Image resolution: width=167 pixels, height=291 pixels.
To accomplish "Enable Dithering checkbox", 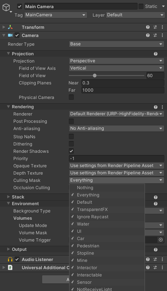I will (71, 144).
